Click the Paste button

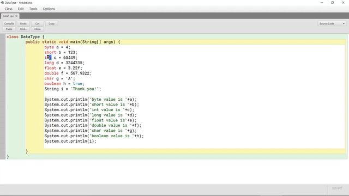pos(9,29)
